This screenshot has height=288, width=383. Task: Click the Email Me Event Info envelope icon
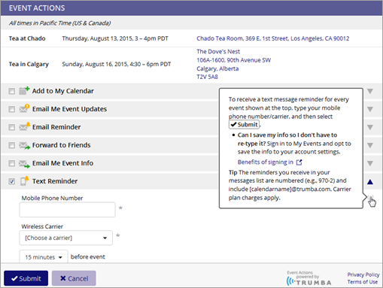[25, 164]
